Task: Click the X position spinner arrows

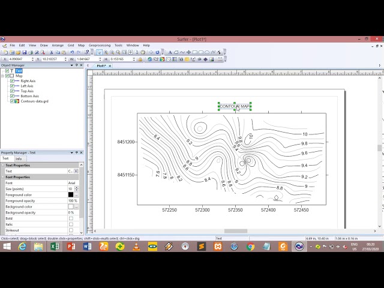Action: click(x=32, y=59)
